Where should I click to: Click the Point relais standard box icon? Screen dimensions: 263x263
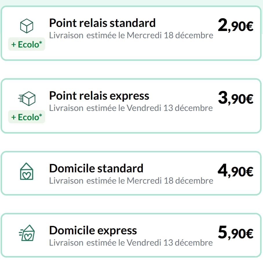[27, 26]
